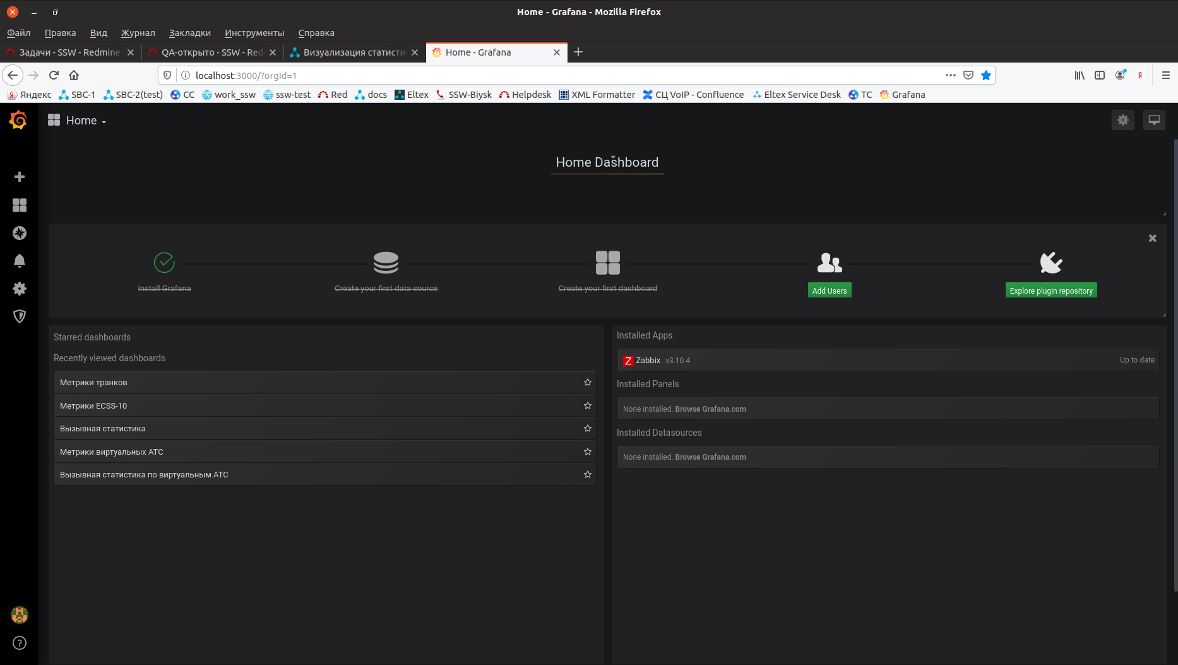The width and height of the screenshot is (1178, 665).
Task: Click the bookmark star in address bar
Action: 986,75
